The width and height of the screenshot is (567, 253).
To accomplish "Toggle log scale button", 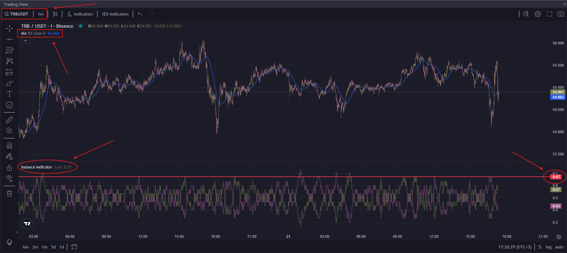I will click(548, 247).
